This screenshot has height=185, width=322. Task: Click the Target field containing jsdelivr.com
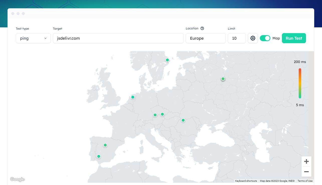point(118,38)
